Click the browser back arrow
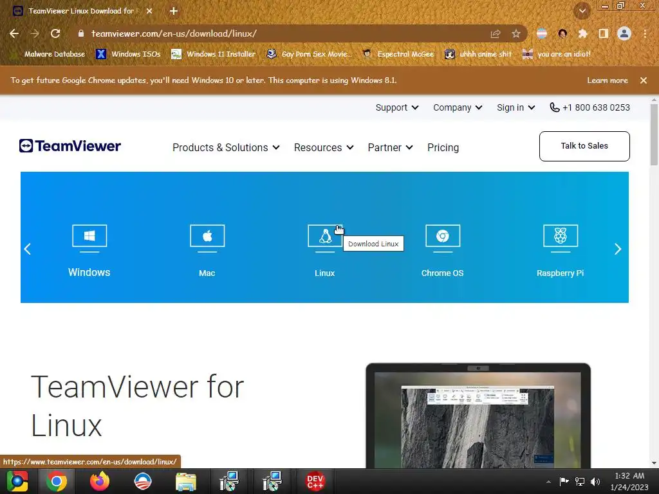This screenshot has height=494, width=659. (14, 33)
